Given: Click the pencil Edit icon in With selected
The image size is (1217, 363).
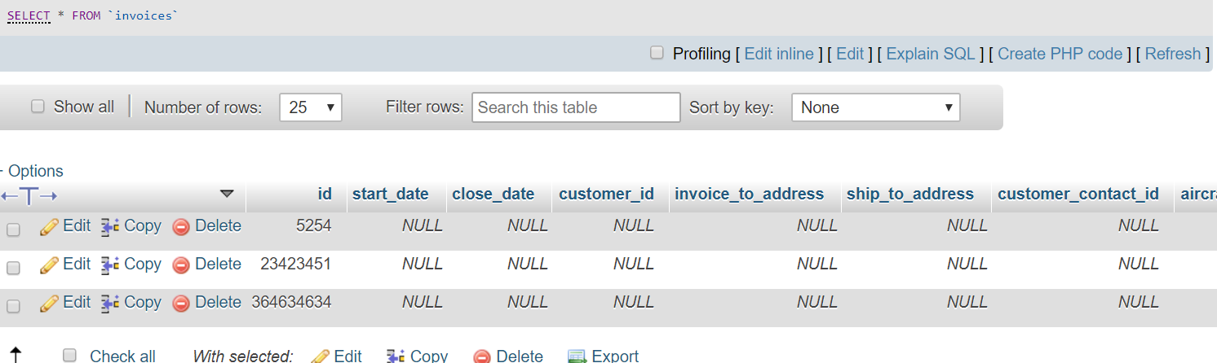Looking at the screenshot, I should [321, 356].
